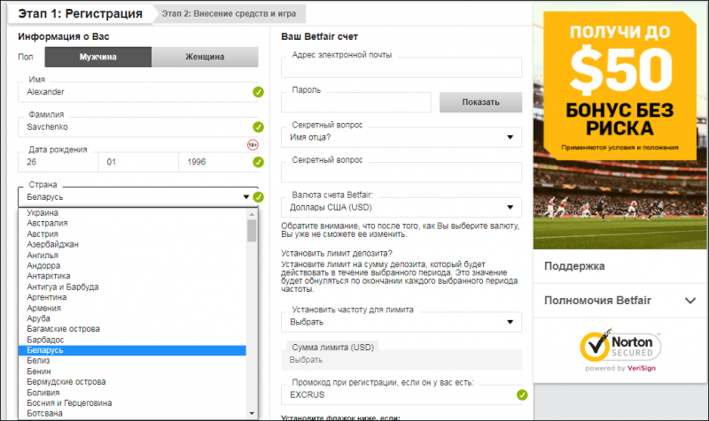Select Ангилья from the country list
The height and width of the screenshot is (421, 709).
(132, 255)
